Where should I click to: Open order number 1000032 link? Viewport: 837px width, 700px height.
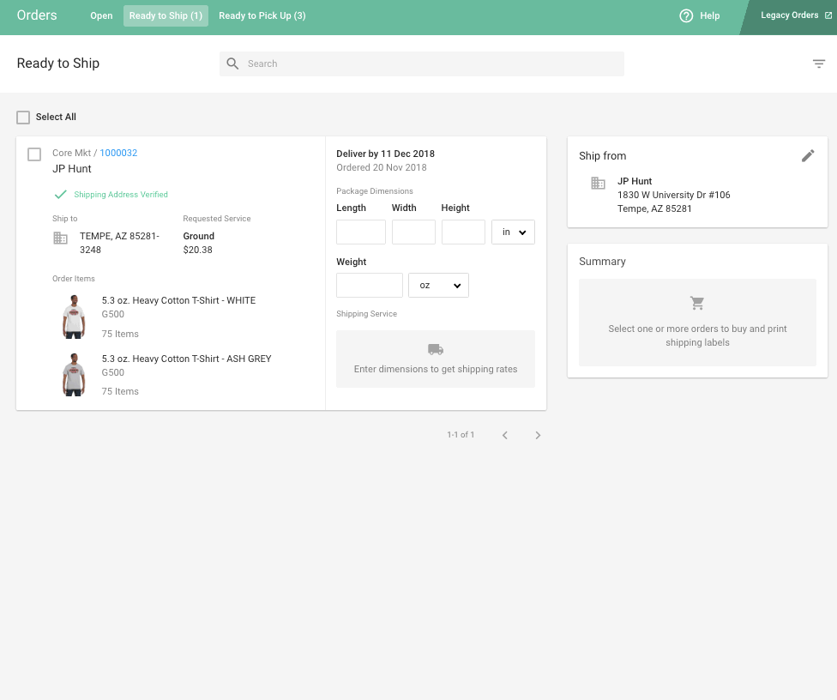(x=118, y=153)
